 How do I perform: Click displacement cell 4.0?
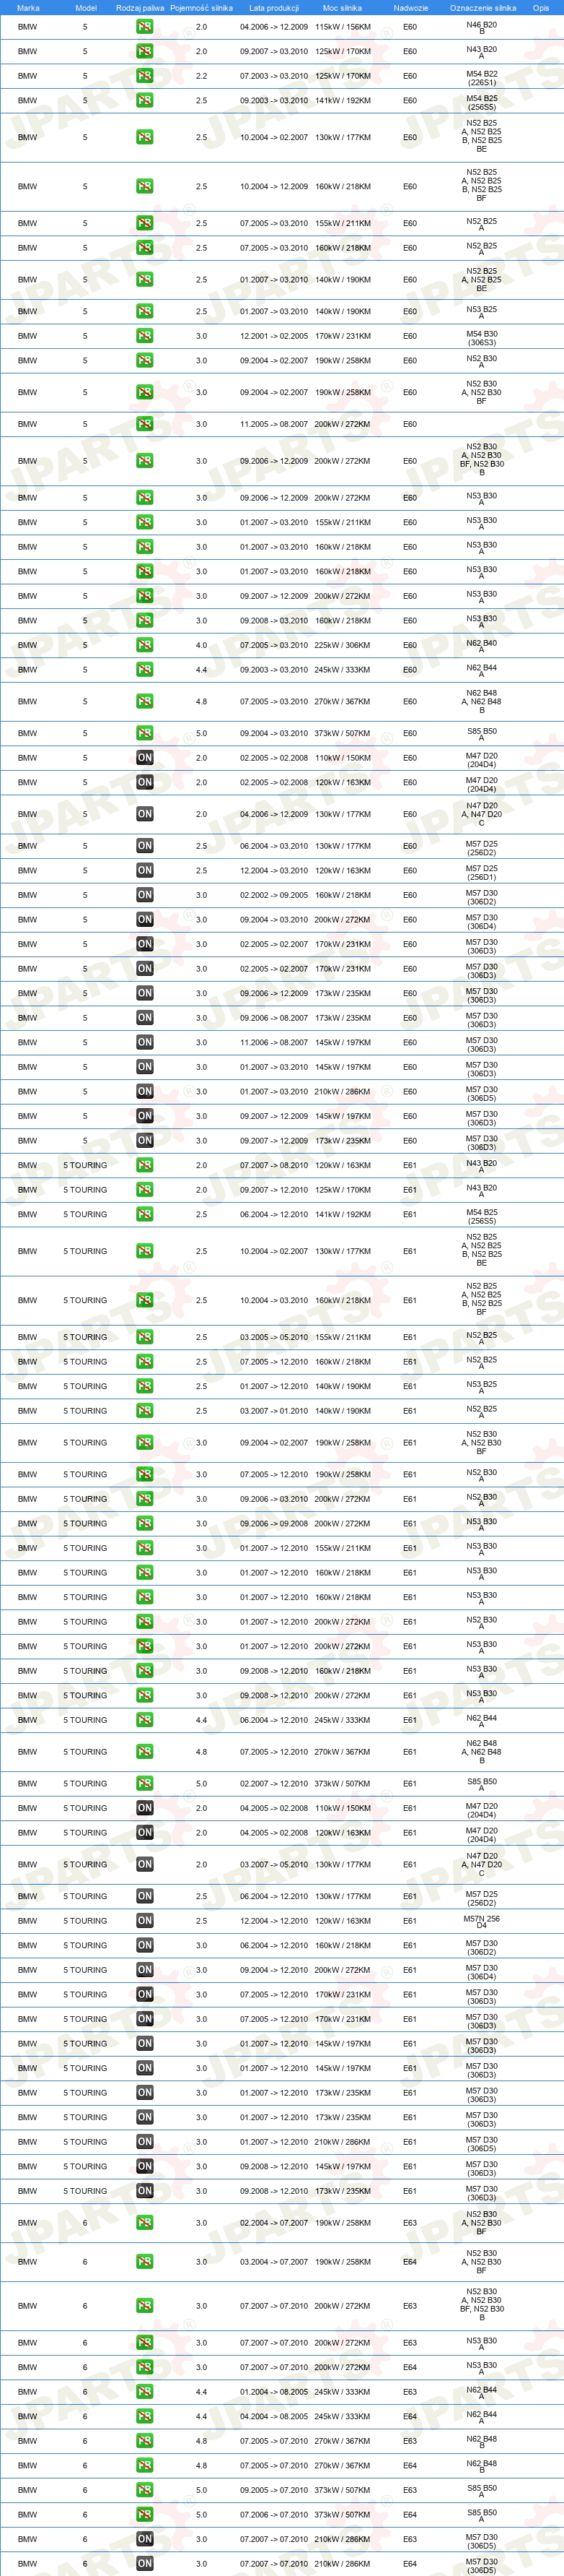pyautogui.click(x=202, y=645)
